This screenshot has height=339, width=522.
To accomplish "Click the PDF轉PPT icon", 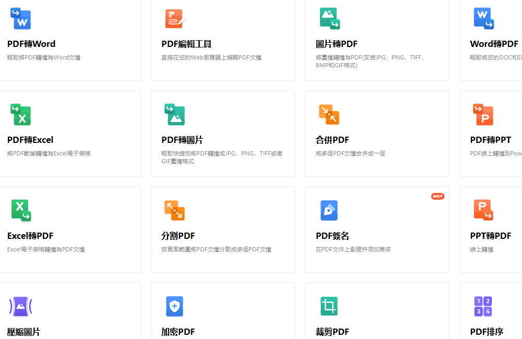I will point(483,115).
